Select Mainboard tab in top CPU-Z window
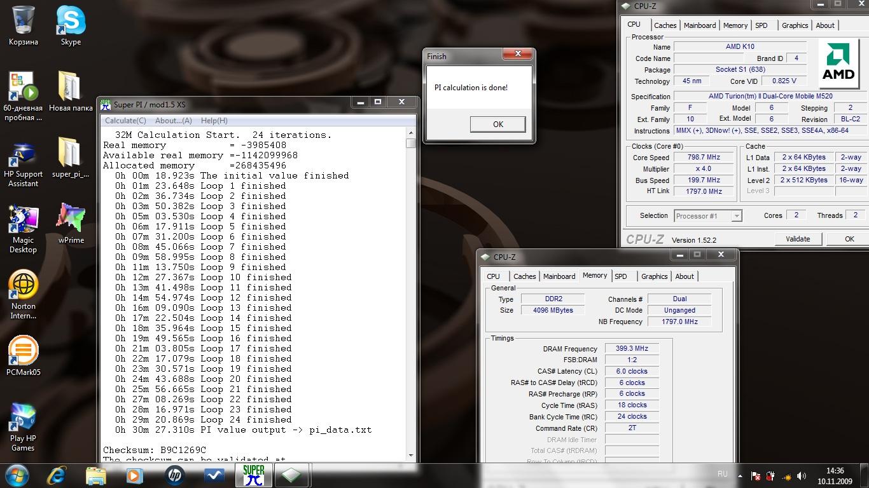Screen dimensions: 869x488 pos(700,25)
